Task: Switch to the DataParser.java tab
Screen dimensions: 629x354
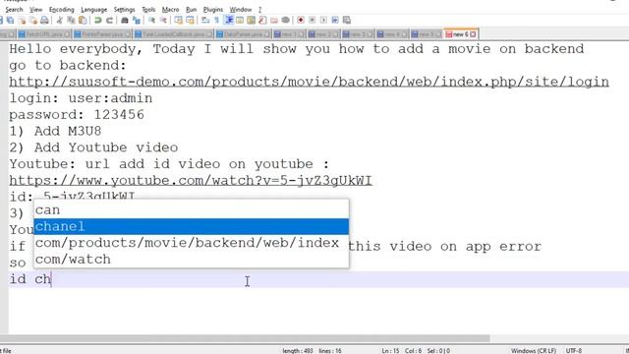Action: click(x=243, y=34)
